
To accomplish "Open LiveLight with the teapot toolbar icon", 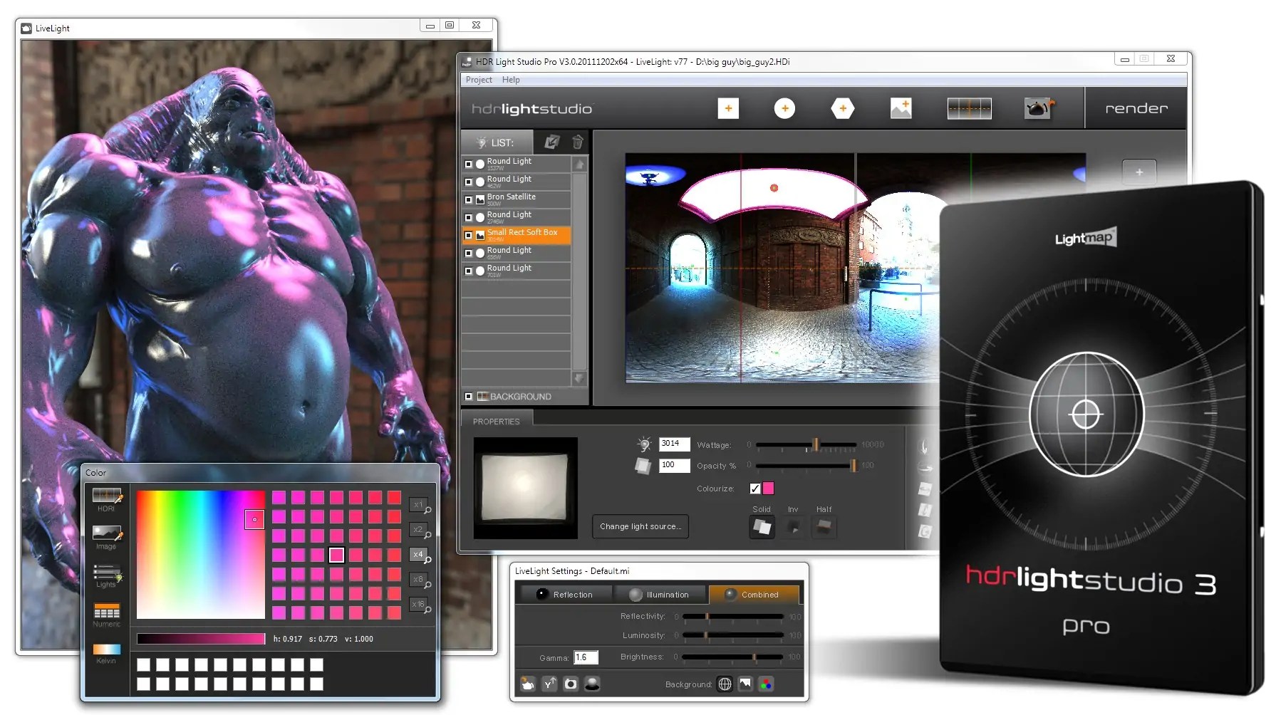I will coord(1039,108).
